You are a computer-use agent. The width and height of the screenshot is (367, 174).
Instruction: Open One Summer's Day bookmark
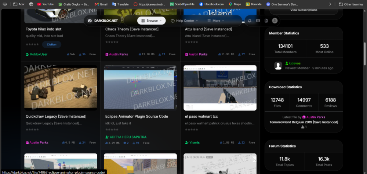(x=282, y=4)
